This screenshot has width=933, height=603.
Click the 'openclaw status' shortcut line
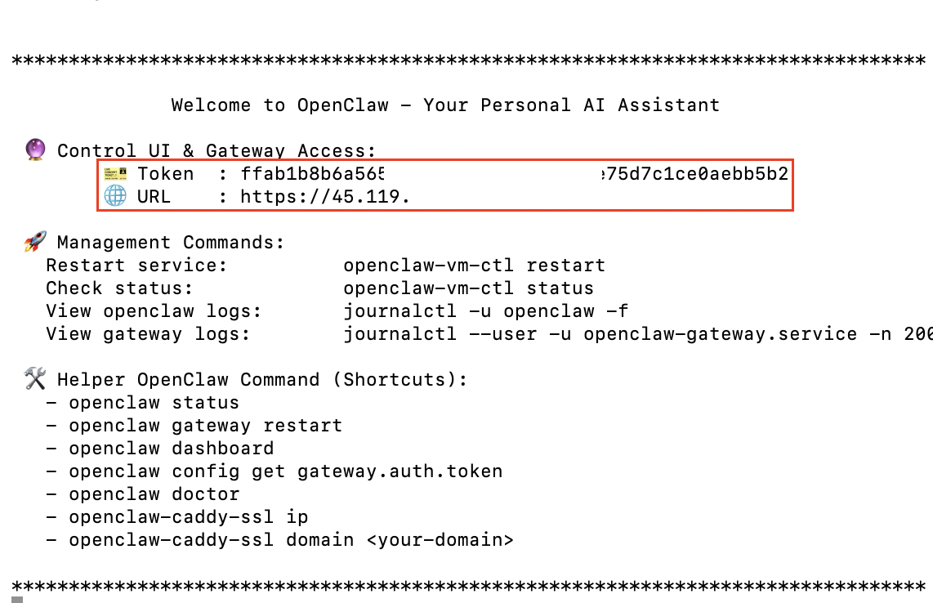154,403
